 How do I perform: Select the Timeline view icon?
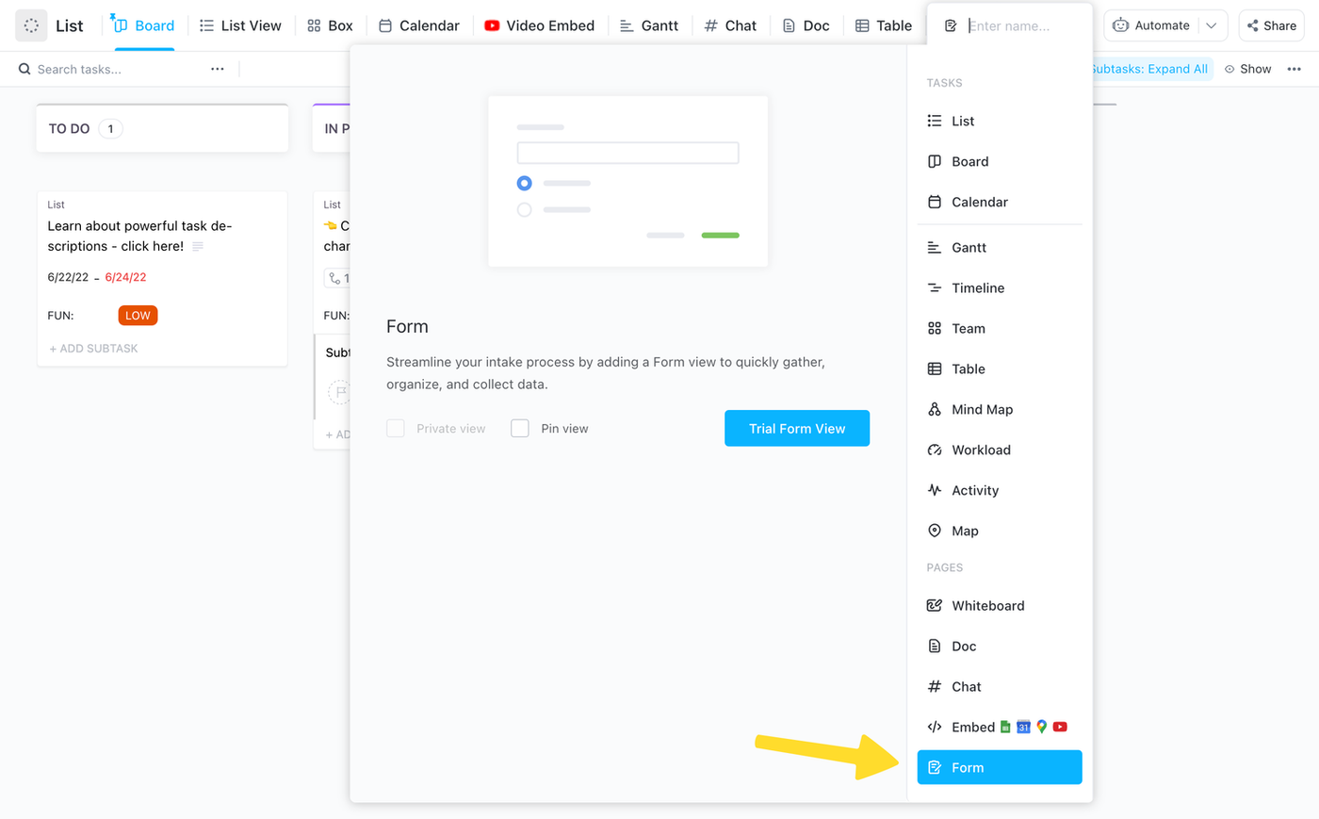click(x=933, y=287)
